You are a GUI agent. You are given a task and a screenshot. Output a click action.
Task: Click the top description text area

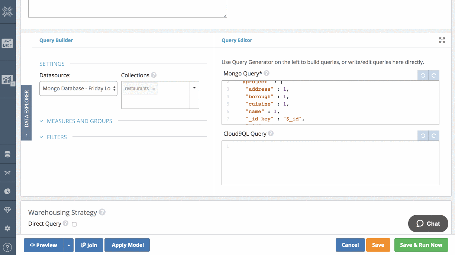[128, 9]
